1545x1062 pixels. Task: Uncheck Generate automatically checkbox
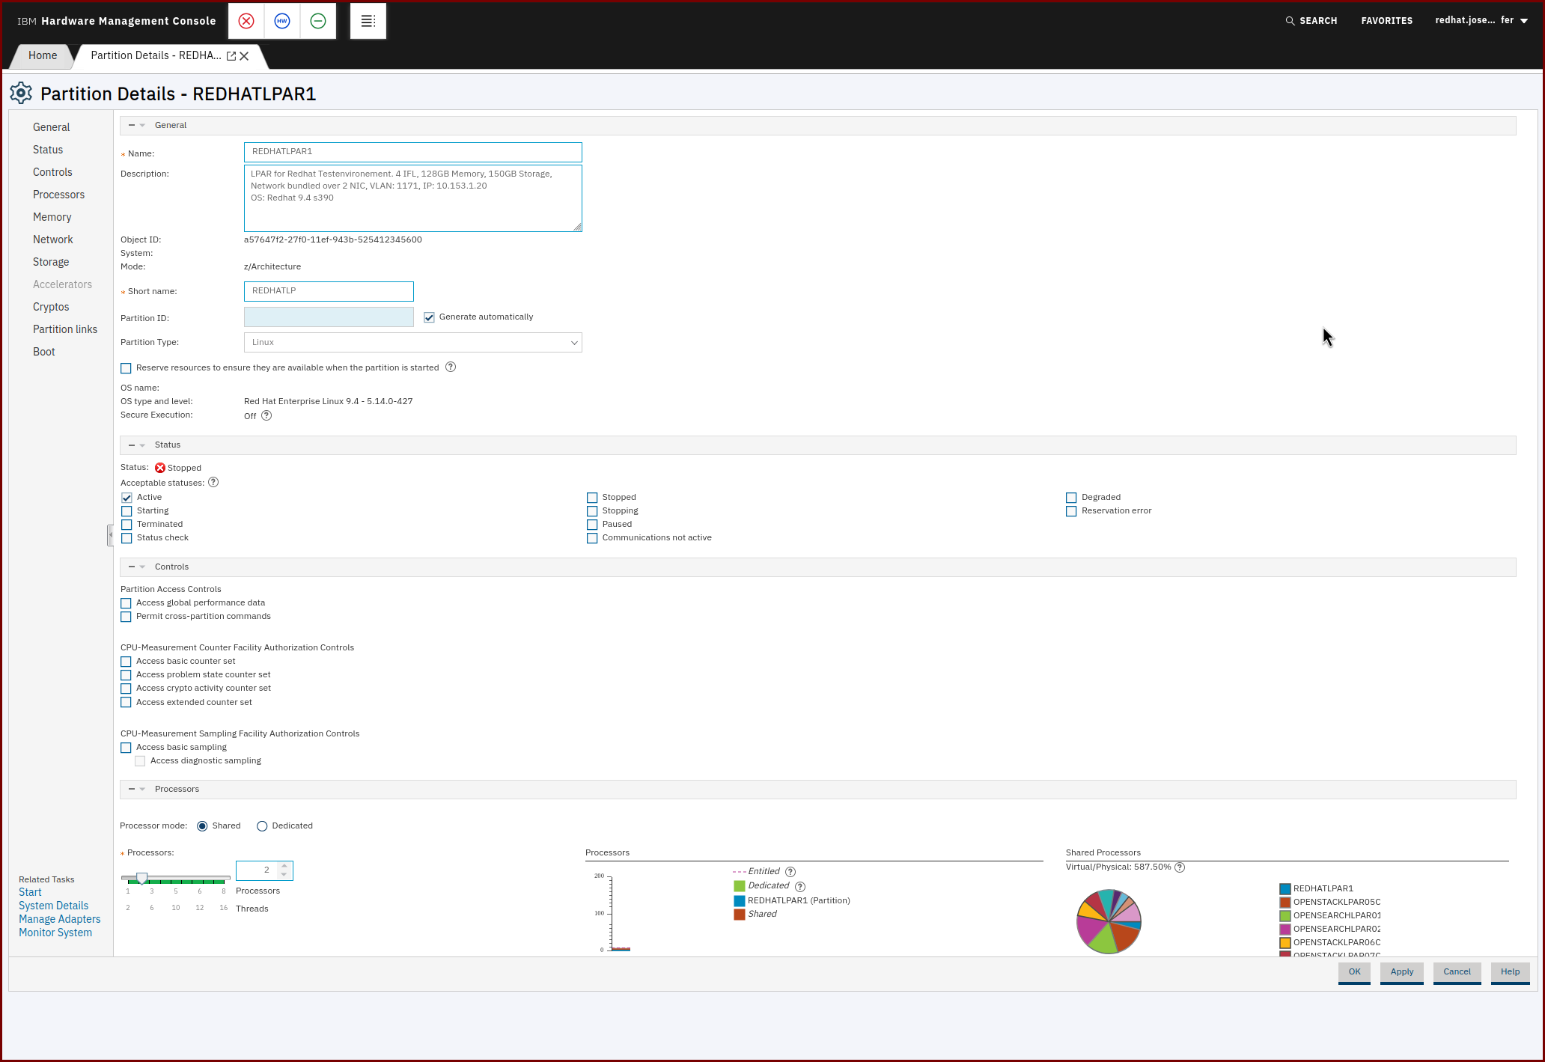tap(430, 317)
